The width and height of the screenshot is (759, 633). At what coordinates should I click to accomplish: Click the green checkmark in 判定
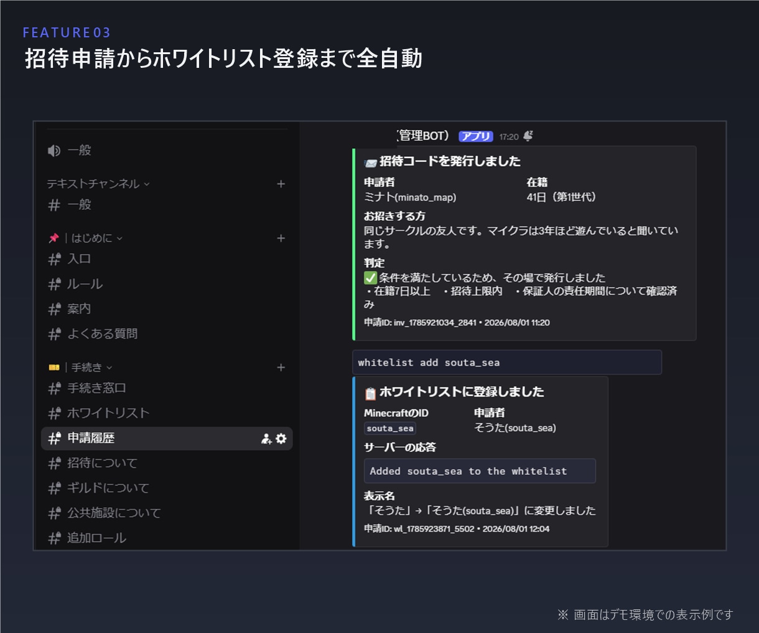(371, 278)
